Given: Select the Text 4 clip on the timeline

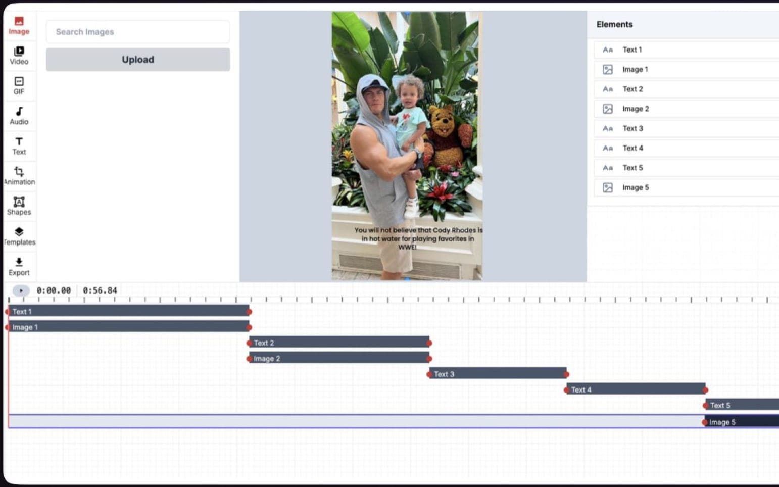Looking at the screenshot, I should click(x=636, y=389).
